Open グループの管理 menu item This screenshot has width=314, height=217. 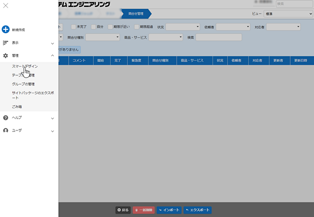(x=23, y=84)
